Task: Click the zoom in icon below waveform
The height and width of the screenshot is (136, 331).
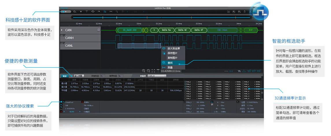Action: tap(144, 71)
